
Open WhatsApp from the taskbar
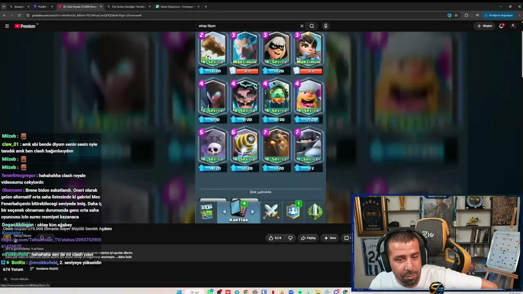pyautogui.click(x=210, y=292)
